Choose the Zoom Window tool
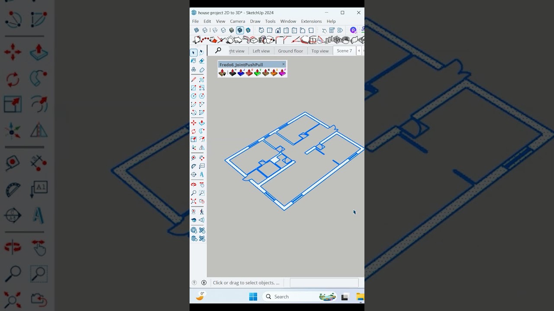The width and height of the screenshot is (554, 311). tap(202, 193)
